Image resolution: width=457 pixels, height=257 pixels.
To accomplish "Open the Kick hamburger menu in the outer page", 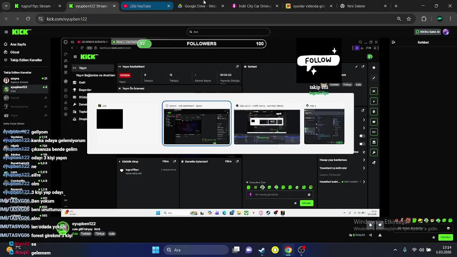I will click(6, 32).
